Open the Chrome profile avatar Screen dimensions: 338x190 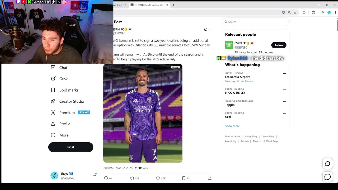(x=329, y=12)
